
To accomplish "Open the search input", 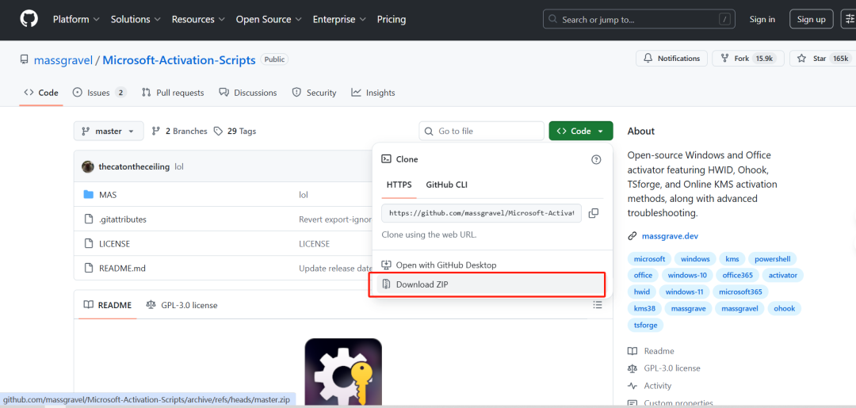I will [x=639, y=20].
